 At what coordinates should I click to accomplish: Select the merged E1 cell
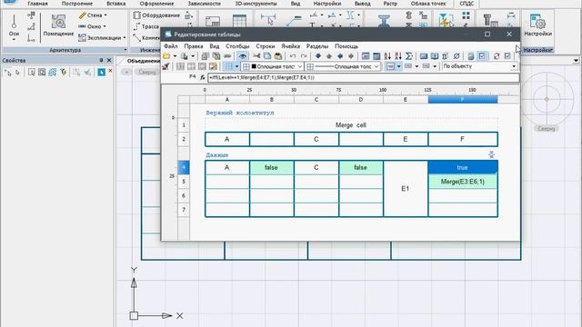click(406, 189)
